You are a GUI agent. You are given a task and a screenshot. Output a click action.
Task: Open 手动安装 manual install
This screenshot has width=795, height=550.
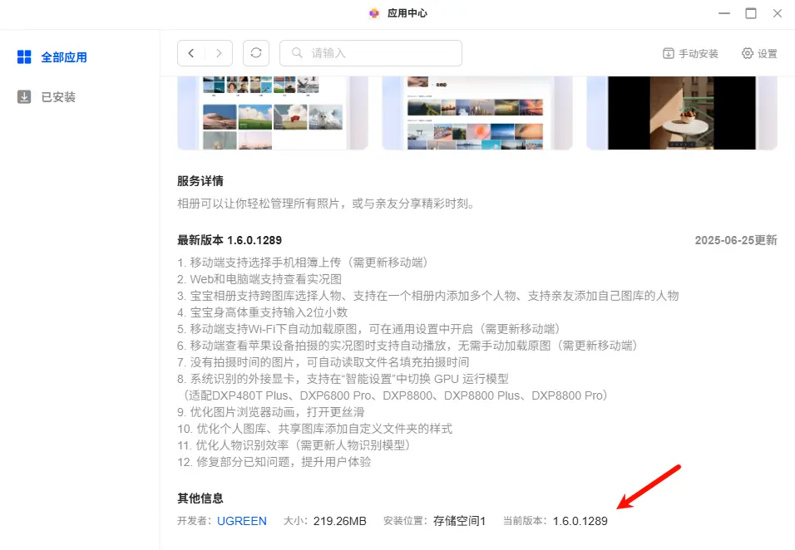pyautogui.click(x=690, y=54)
